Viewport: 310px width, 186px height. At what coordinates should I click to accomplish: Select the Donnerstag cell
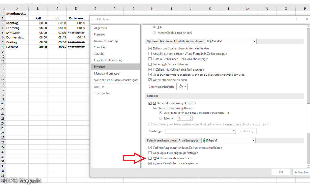pos(17,37)
